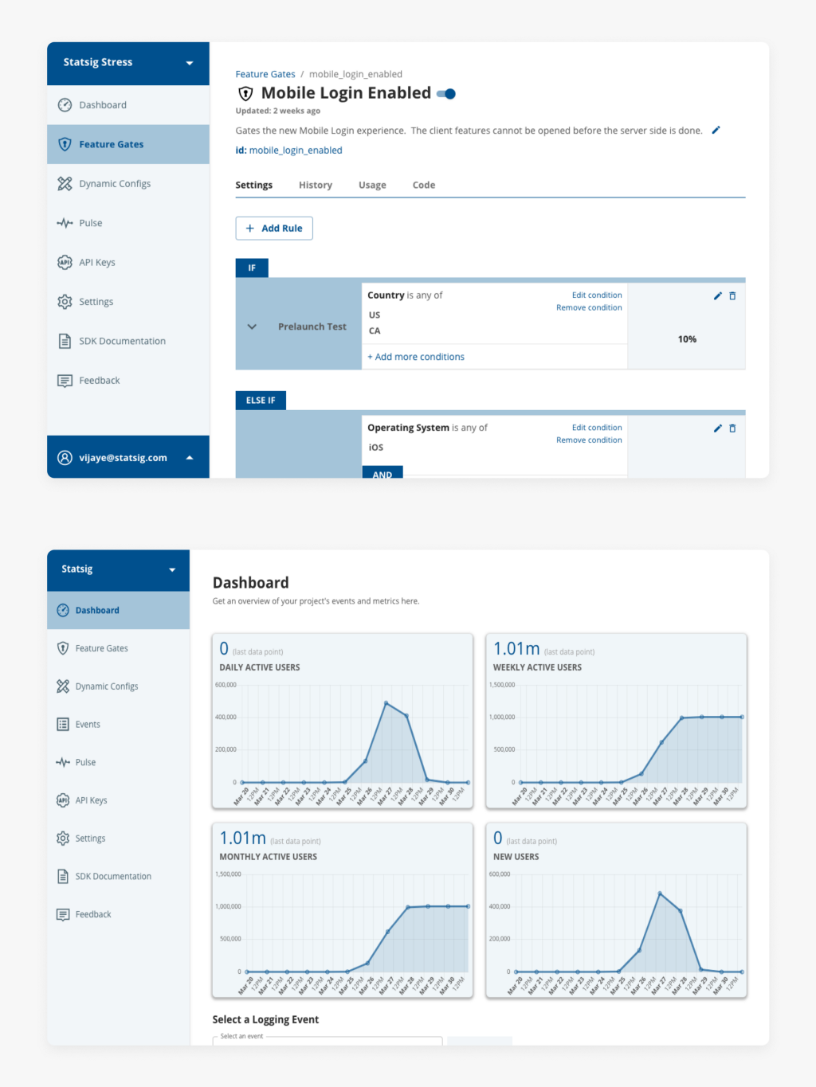Screen dimensions: 816x1087
Task: Click the Add Rule button
Action: coord(274,229)
